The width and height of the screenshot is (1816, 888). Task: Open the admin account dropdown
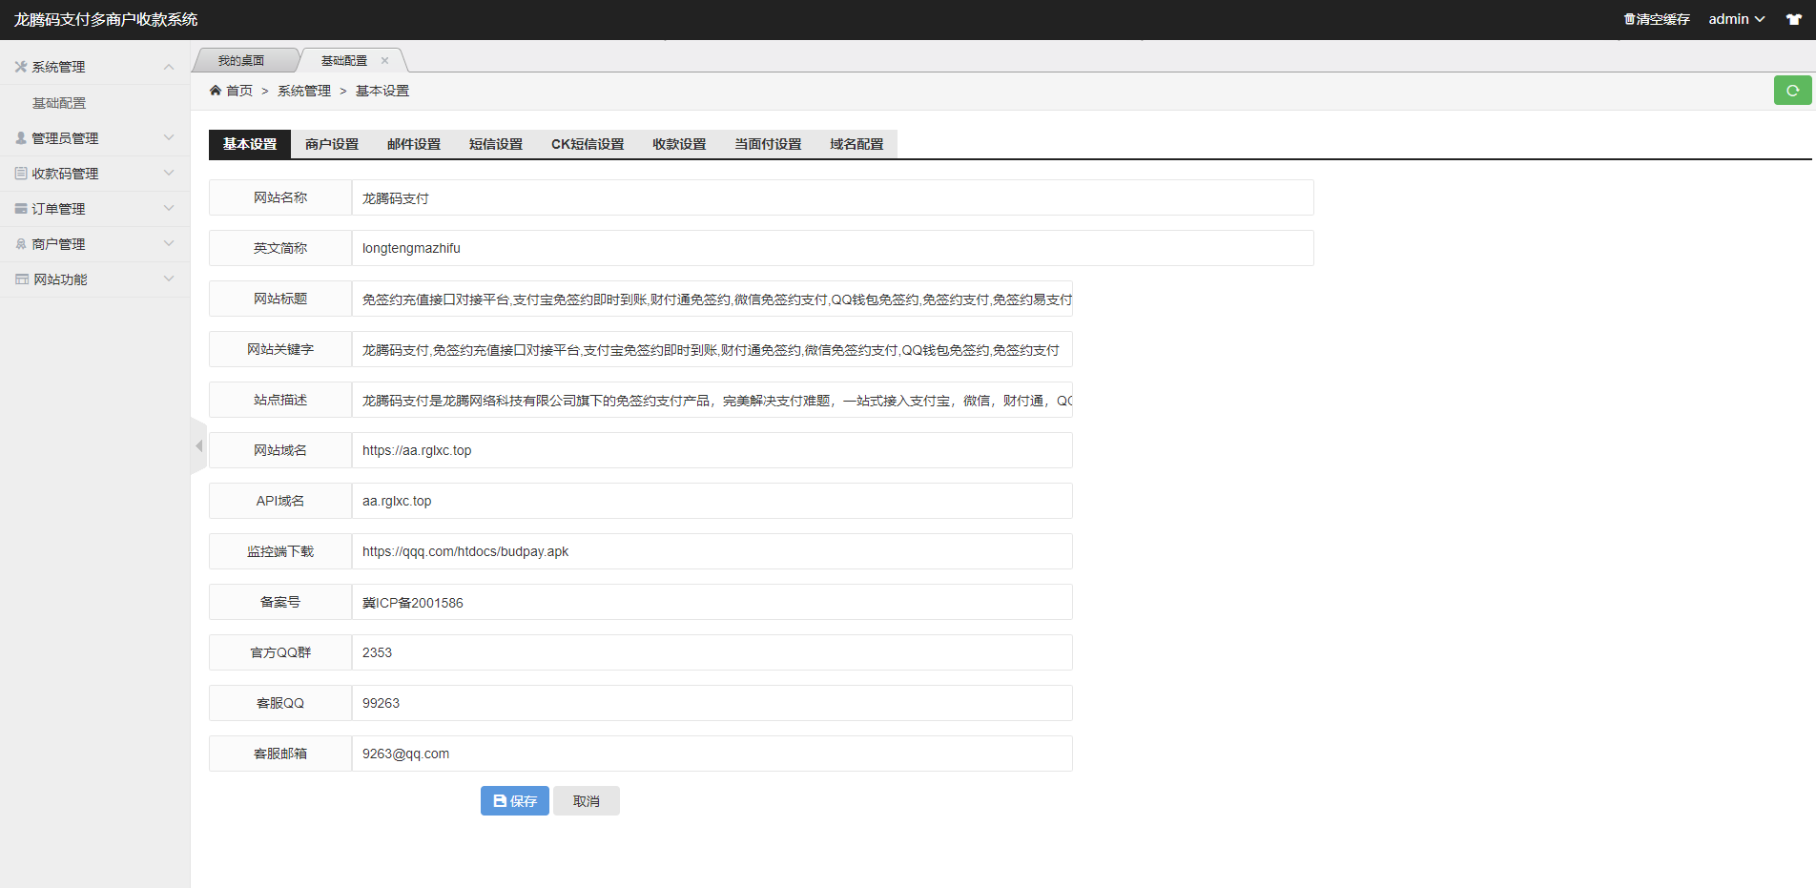(x=1737, y=18)
